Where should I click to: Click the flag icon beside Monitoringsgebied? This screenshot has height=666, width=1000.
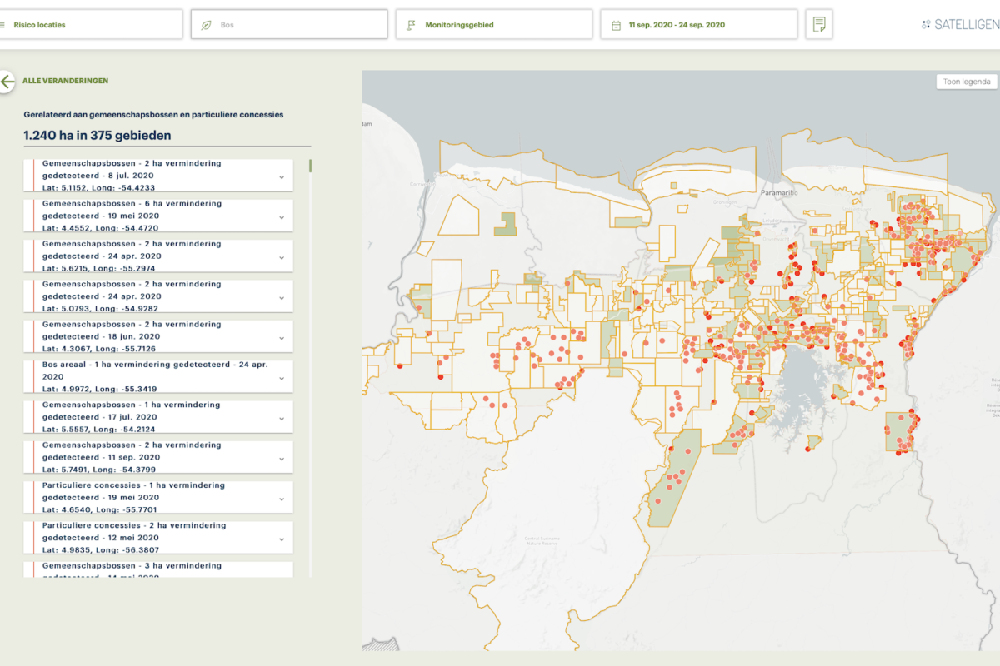(x=410, y=25)
